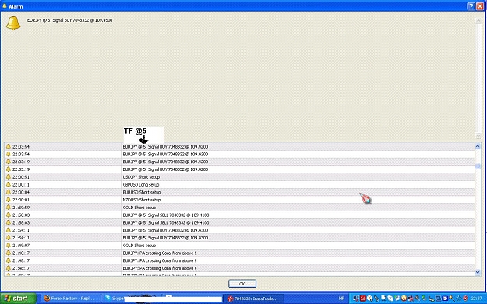Click bell icon of GBPUSD Long setup row

pos(9,184)
